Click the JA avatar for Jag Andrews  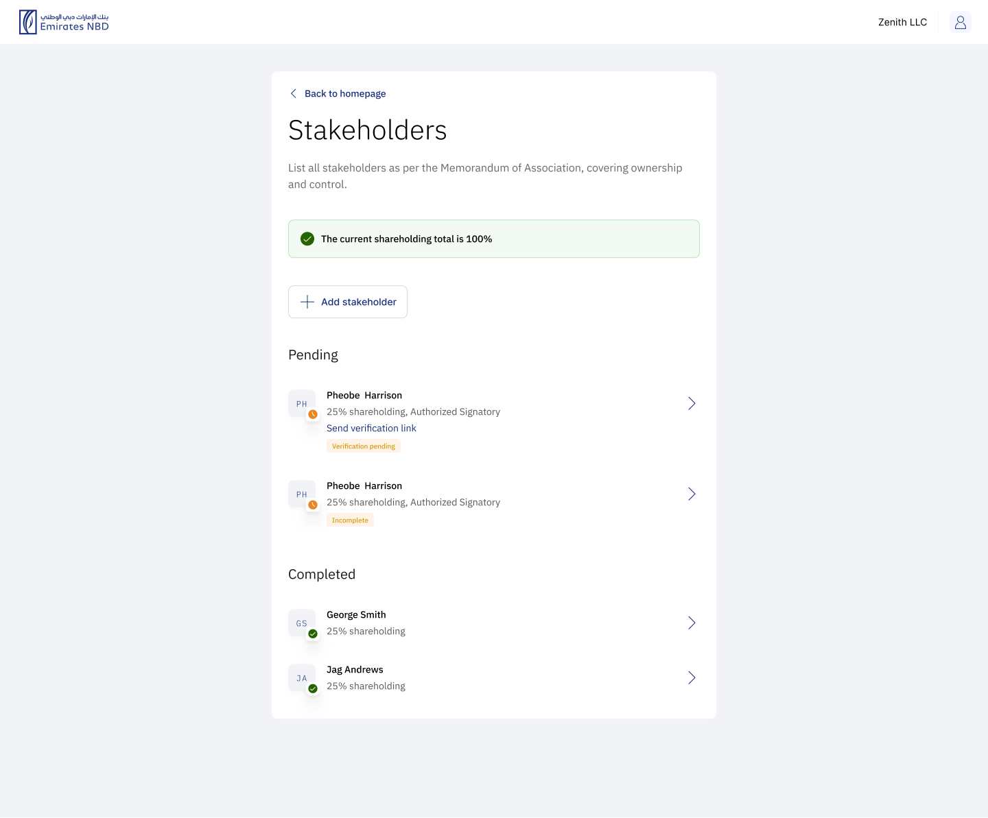click(x=302, y=678)
